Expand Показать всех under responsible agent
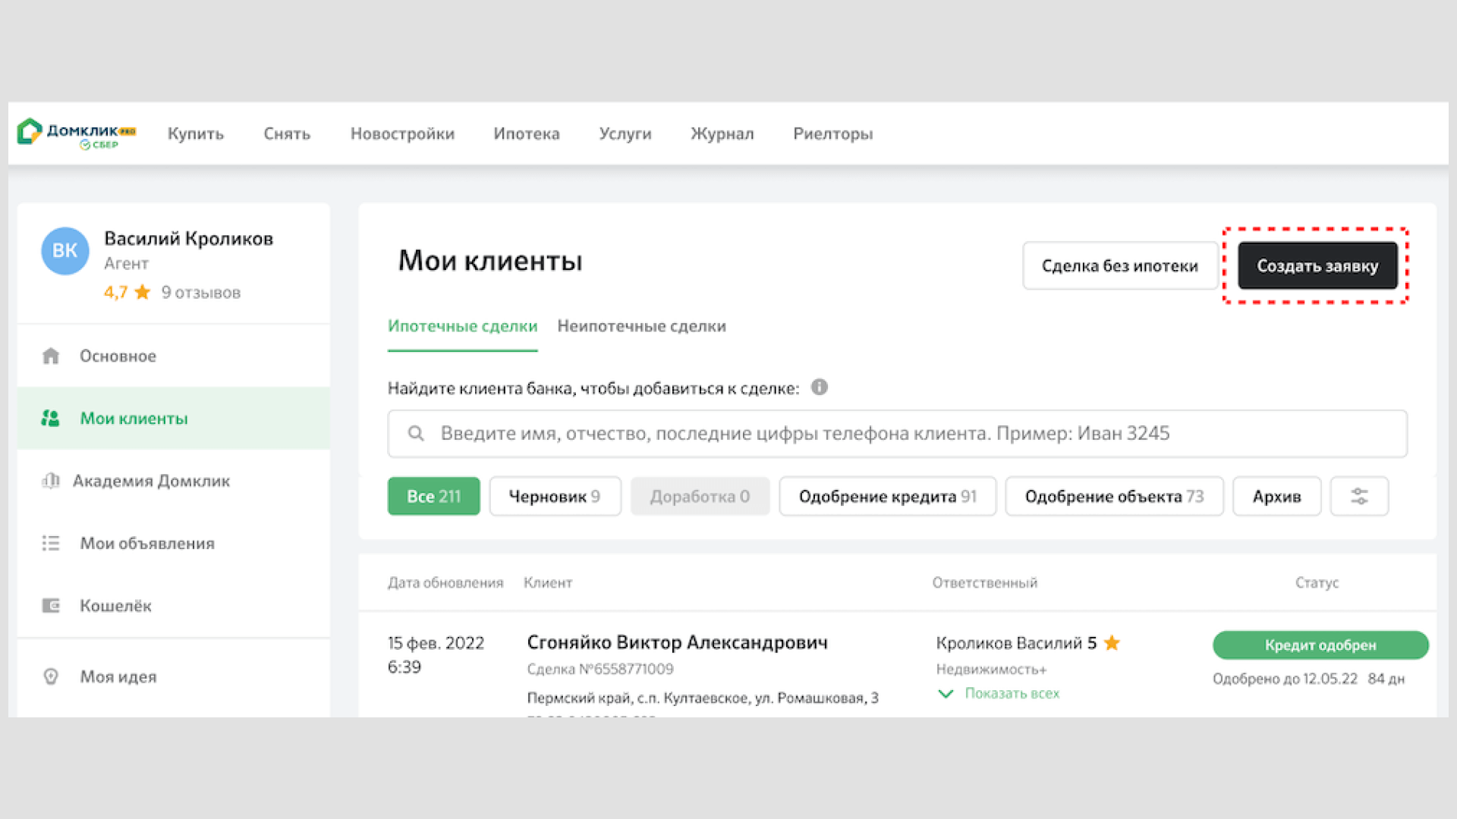 (1011, 694)
